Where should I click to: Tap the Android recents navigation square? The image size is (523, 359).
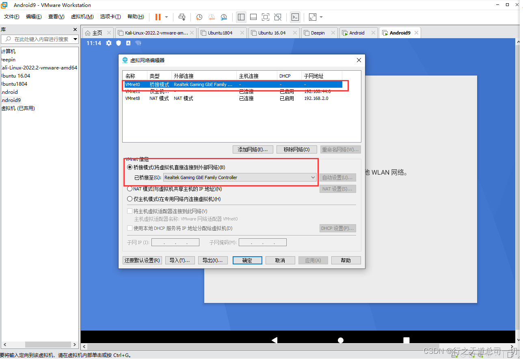point(406,340)
